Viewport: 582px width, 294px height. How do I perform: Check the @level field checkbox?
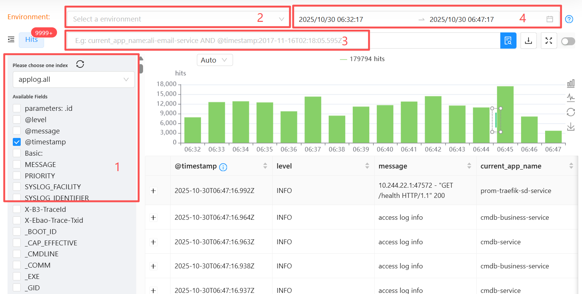[17, 119]
